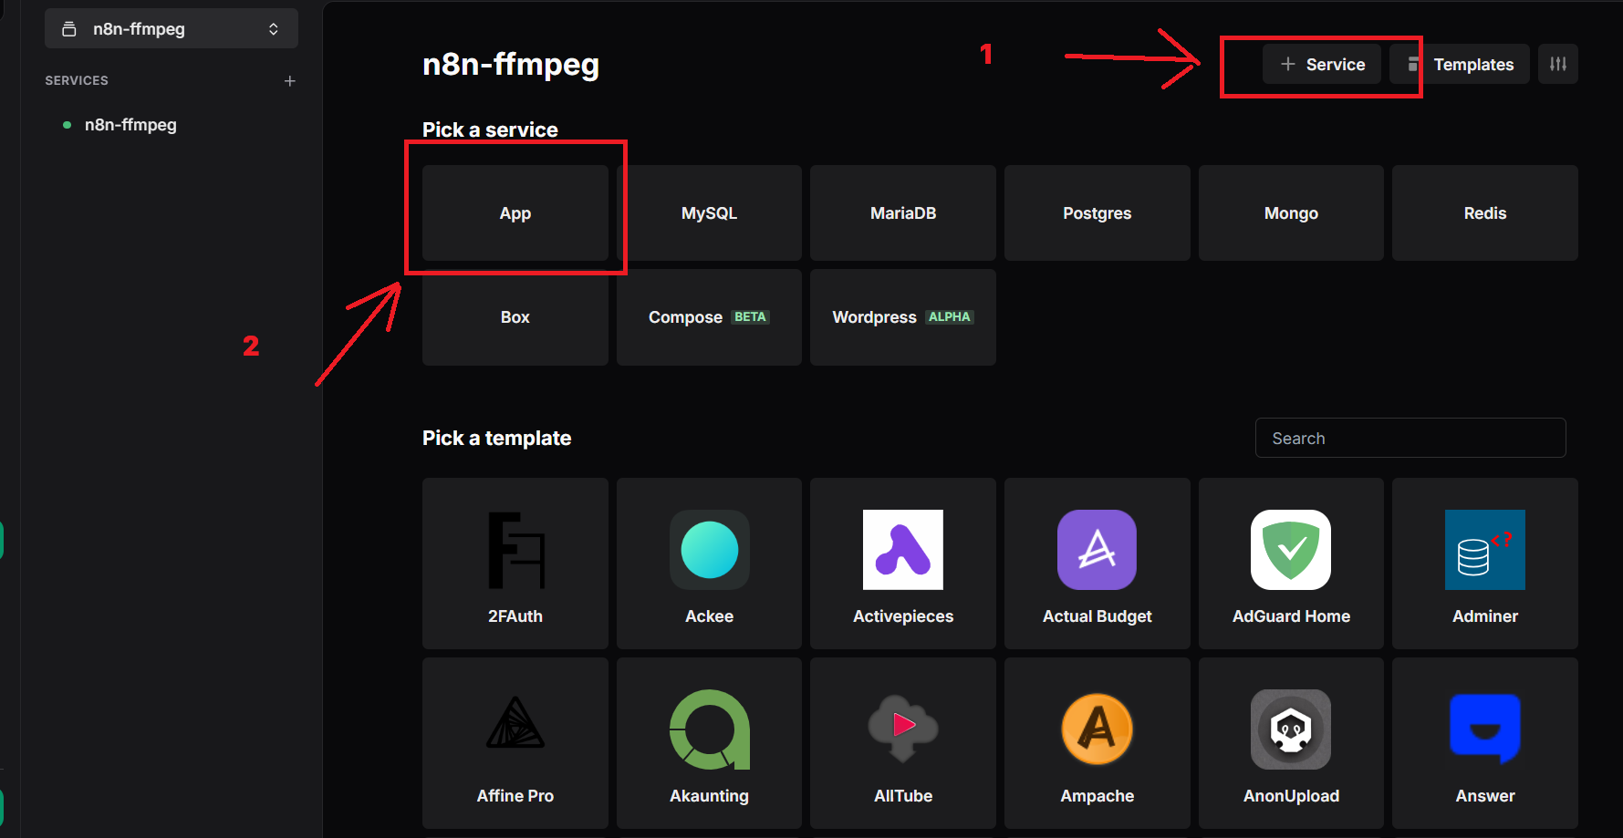Choose the Postgres service card
Image resolution: width=1623 pixels, height=838 pixels.
point(1097,212)
